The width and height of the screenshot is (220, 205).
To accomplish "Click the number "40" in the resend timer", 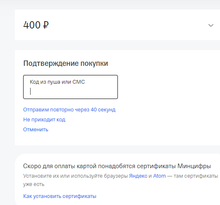I will coord(94,110).
